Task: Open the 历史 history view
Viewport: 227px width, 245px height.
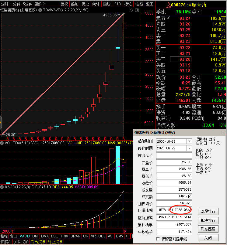Action: click(x=86, y=4)
